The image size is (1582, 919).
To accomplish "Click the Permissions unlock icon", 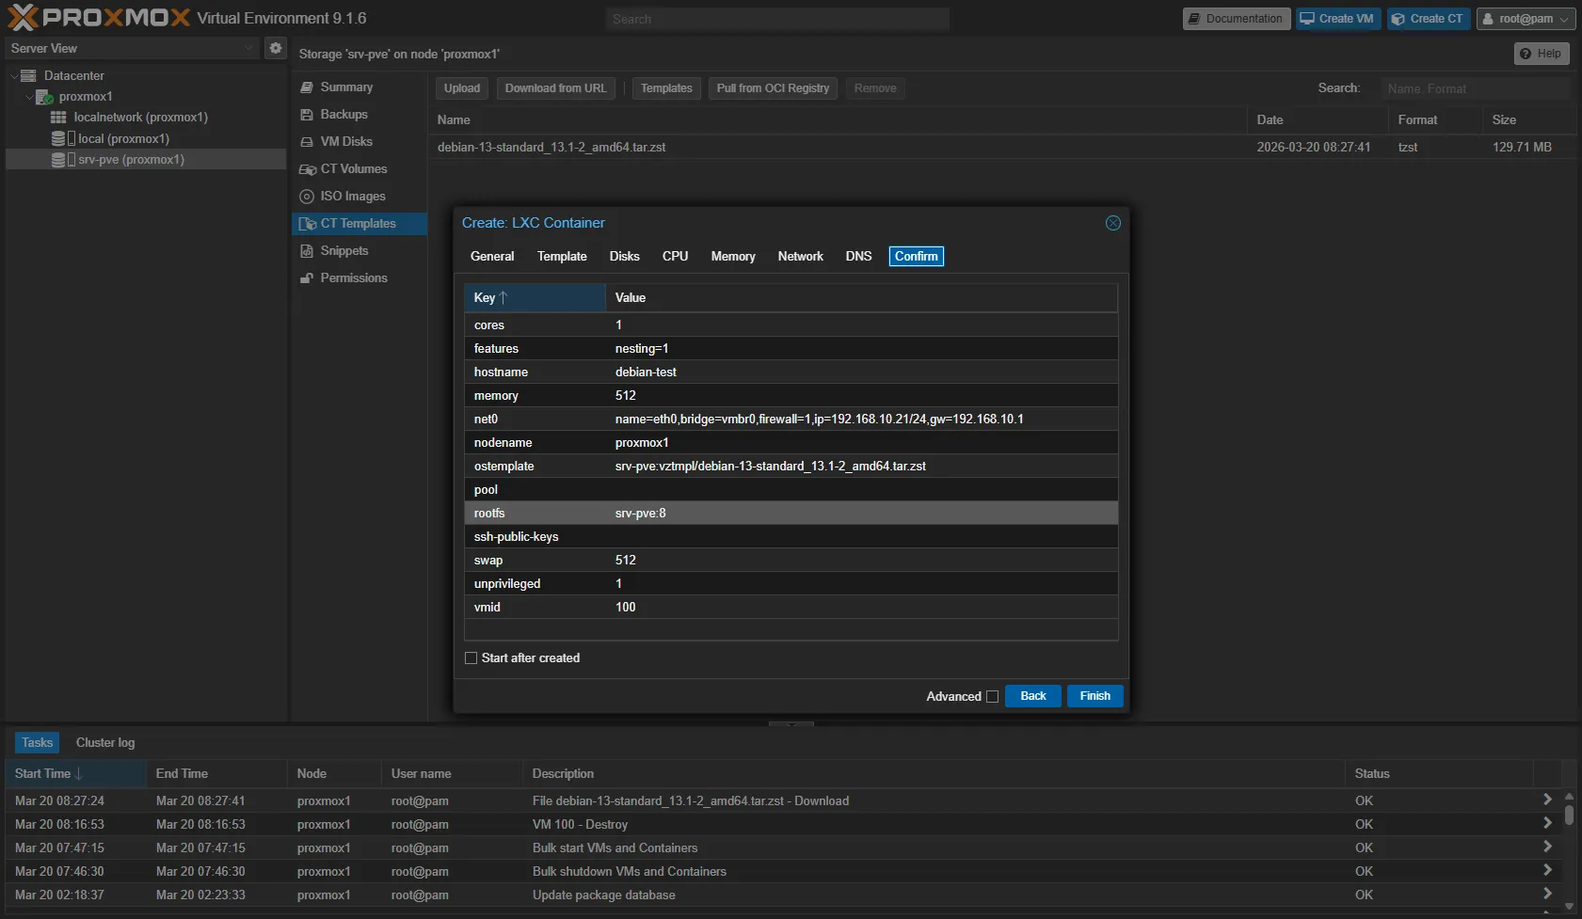I will (307, 278).
